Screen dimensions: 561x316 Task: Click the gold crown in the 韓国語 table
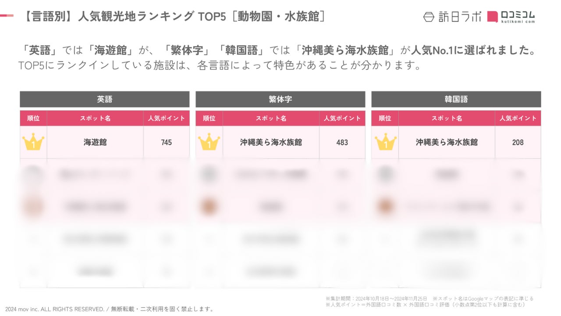click(385, 142)
